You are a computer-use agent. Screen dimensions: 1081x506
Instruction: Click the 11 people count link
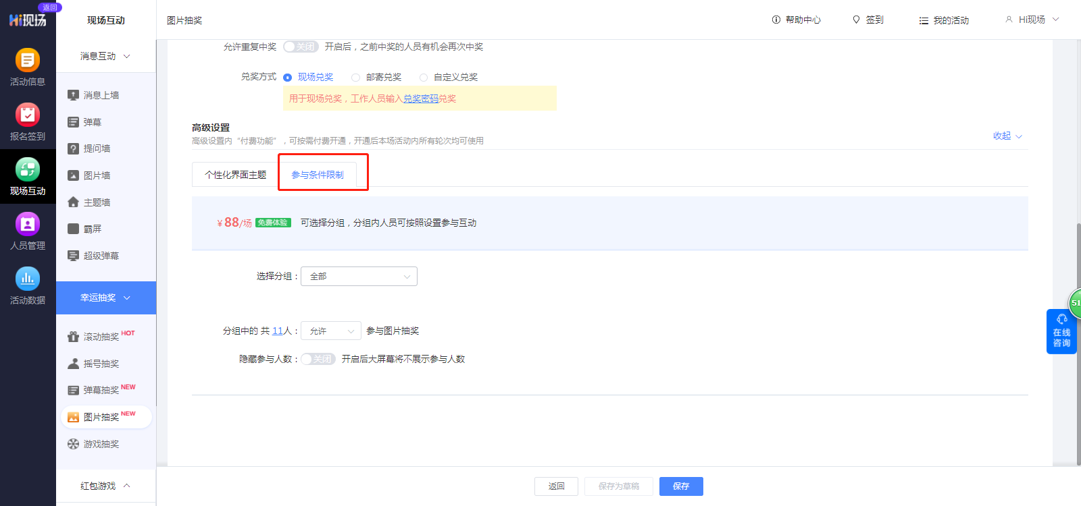[x=277, y=331]
